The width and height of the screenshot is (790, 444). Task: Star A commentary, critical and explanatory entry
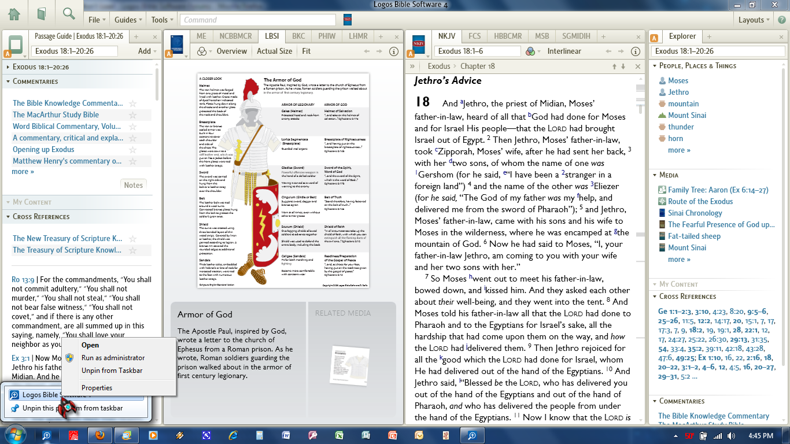point(132,138)
